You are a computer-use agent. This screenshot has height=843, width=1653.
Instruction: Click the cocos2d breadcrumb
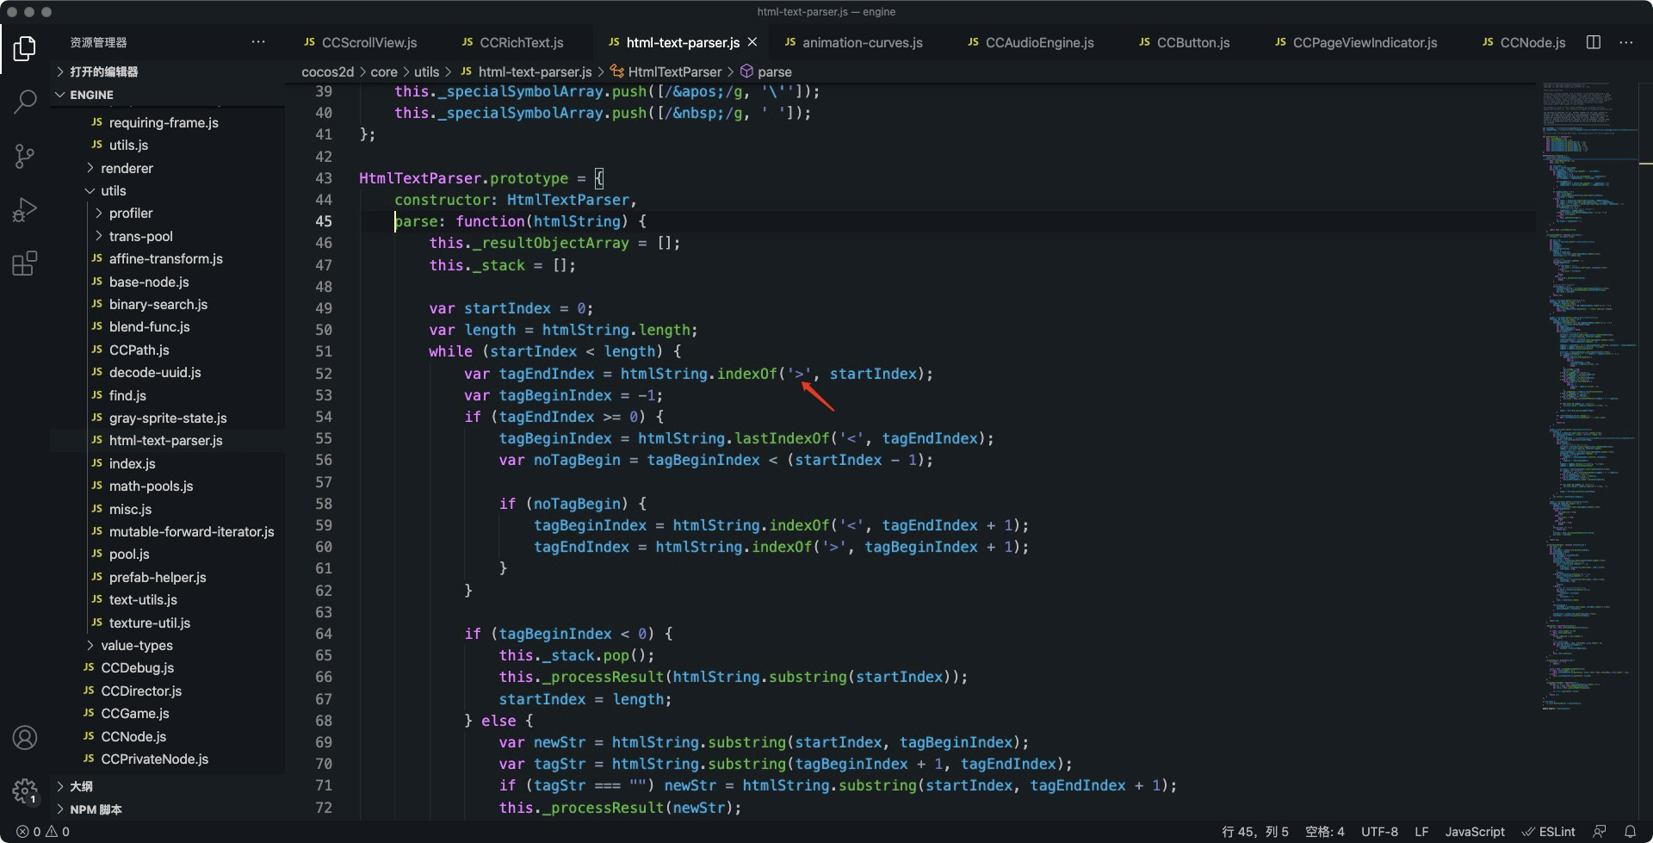(327, 71)
